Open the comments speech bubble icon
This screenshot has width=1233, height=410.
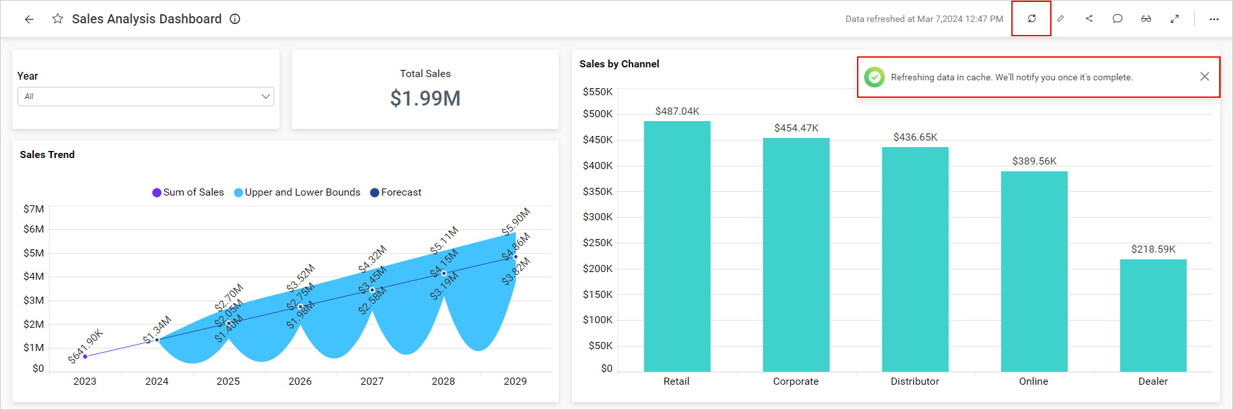pos(1118,19)
